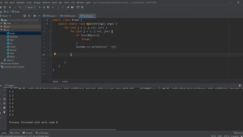The height and width of the screenshot is (137, 243).
Task: Open the Navigate menu
Action: point(21,3)
